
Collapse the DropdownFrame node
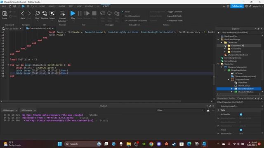click(229, 79)
